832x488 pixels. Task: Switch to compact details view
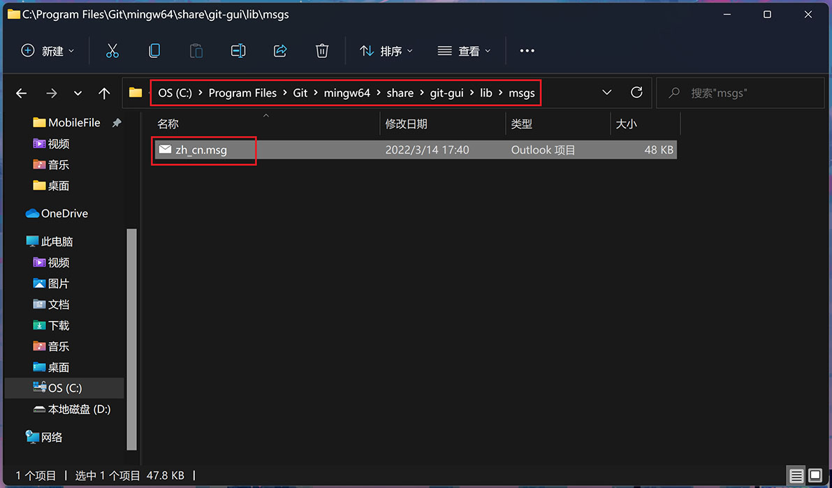tap(795, 475)
